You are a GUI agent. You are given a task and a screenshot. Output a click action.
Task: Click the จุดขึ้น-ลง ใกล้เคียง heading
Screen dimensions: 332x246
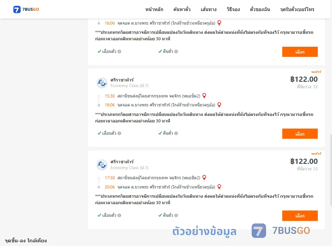click(x=26, y=240)
